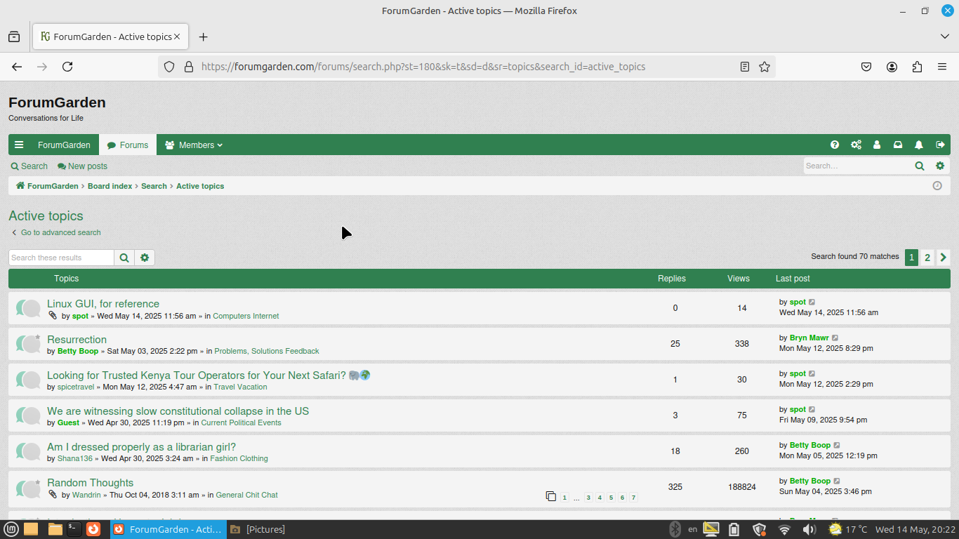The image size is (959, 539).
Task: Go to page 7 of Random Thoughts
Action: click(633, 498)
